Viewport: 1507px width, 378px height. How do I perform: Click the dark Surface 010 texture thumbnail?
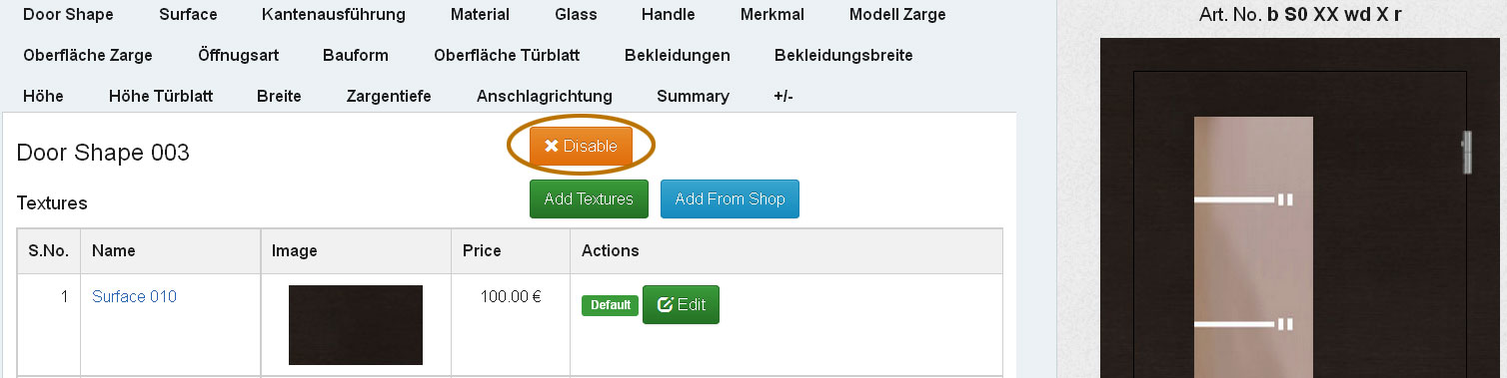tap(356, 325)
